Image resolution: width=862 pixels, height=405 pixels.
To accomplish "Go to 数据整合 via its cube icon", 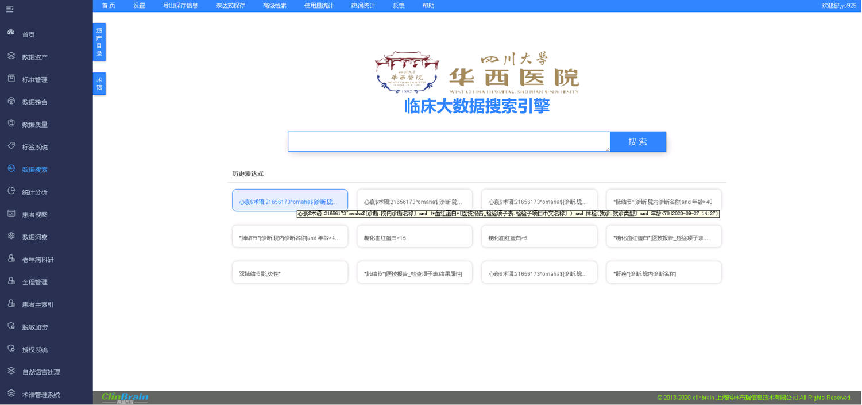I will click(x=11, y=101).
